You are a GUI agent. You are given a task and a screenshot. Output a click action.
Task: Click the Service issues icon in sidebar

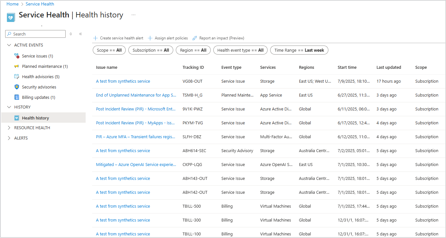pos(17,56)
